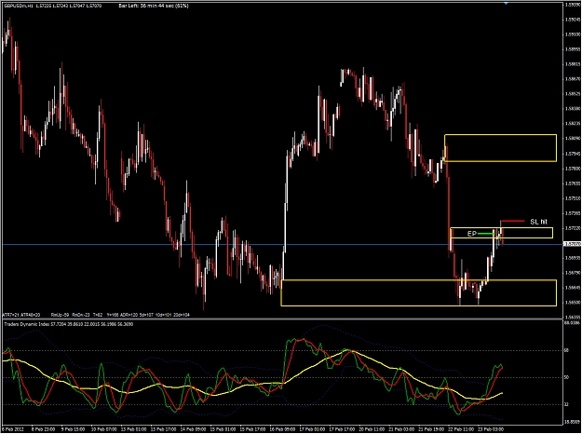Screen dimensions: 582x434
Task: Select the green entry line next to EP
Action: (485, 234)
